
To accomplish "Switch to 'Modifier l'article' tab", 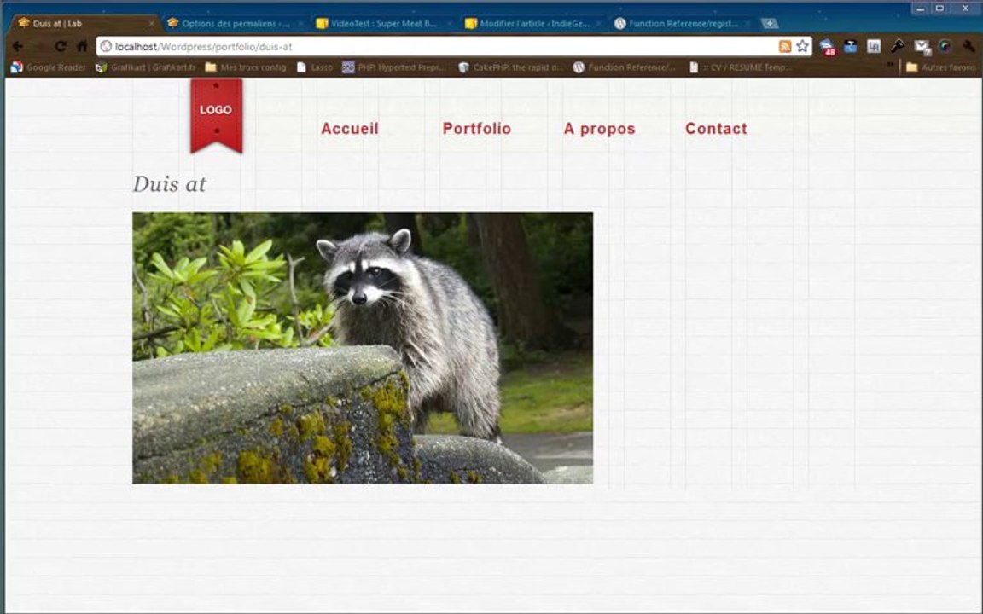I will pos(534,23).
